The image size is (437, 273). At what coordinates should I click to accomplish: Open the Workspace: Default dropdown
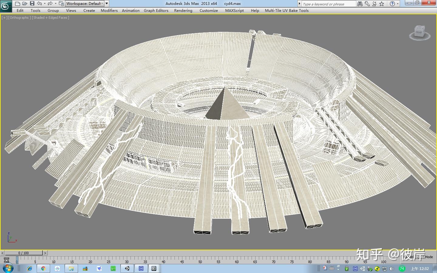(x=85, y=4)
